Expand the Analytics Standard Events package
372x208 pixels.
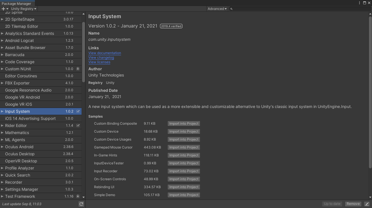point(2,33)
